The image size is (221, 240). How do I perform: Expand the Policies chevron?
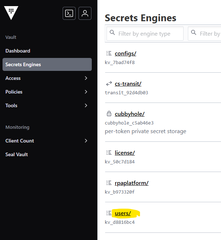[86, 92]
